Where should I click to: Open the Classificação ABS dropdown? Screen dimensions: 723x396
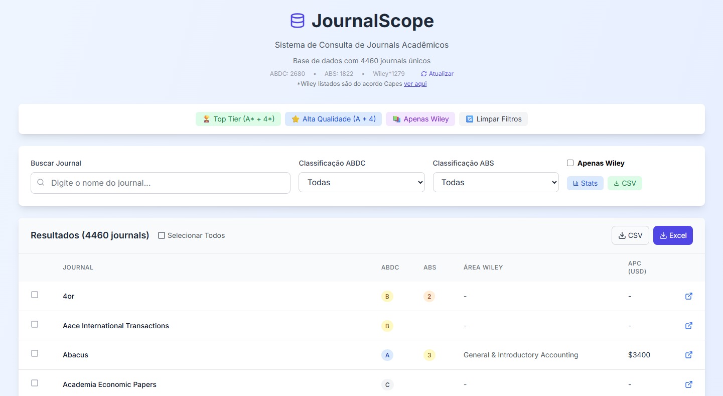pos(496,182)
